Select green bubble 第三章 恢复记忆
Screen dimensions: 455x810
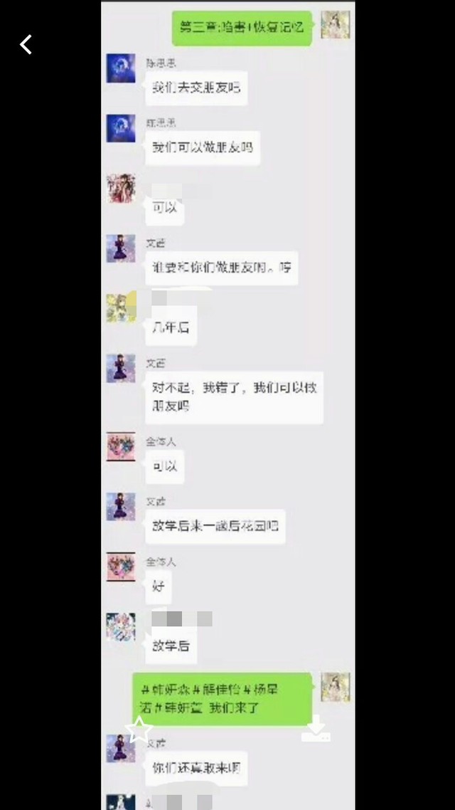point(242,28)
